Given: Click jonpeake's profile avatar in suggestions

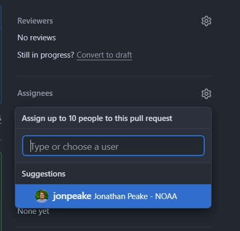Looking at the screenshot, I should tap(41, 196).
